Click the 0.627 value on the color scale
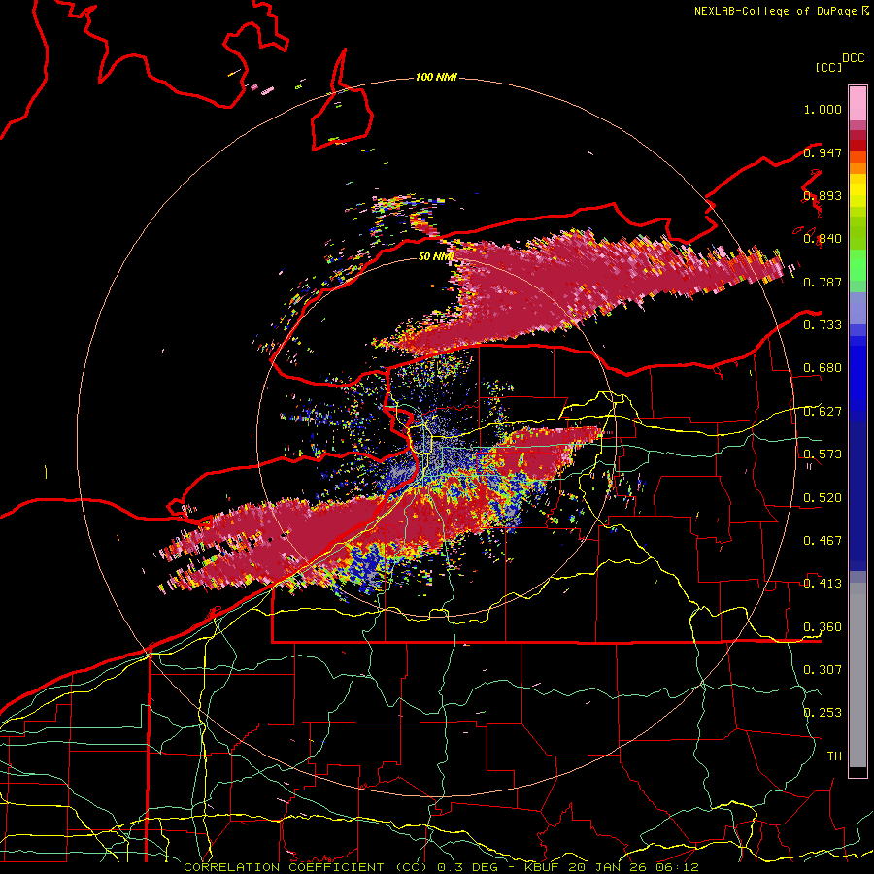This screenshot has height=874, width=874. pos(823,412)
